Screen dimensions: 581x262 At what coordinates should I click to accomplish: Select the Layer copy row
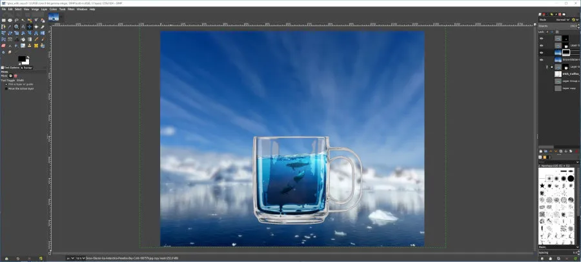coord(559,88)
